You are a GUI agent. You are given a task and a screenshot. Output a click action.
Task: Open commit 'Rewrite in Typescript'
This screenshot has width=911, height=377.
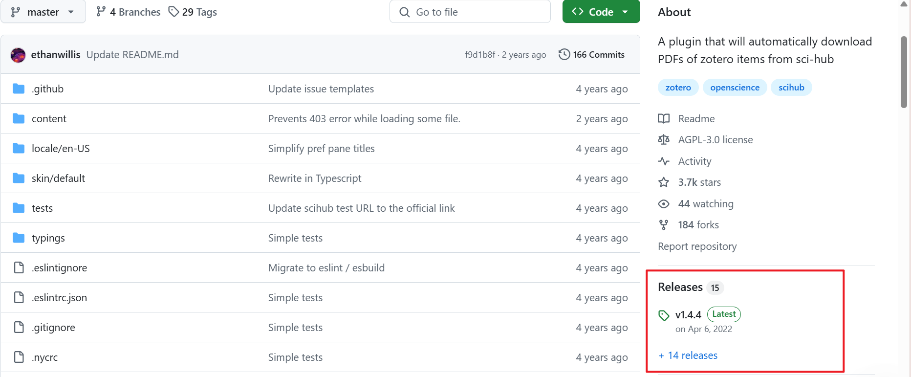tap(315, 178)
